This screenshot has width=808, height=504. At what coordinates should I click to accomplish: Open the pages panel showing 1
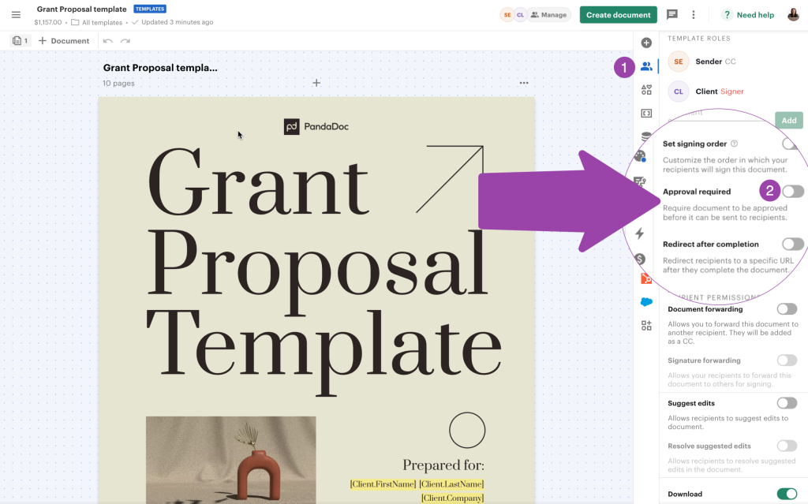point(21,41)
